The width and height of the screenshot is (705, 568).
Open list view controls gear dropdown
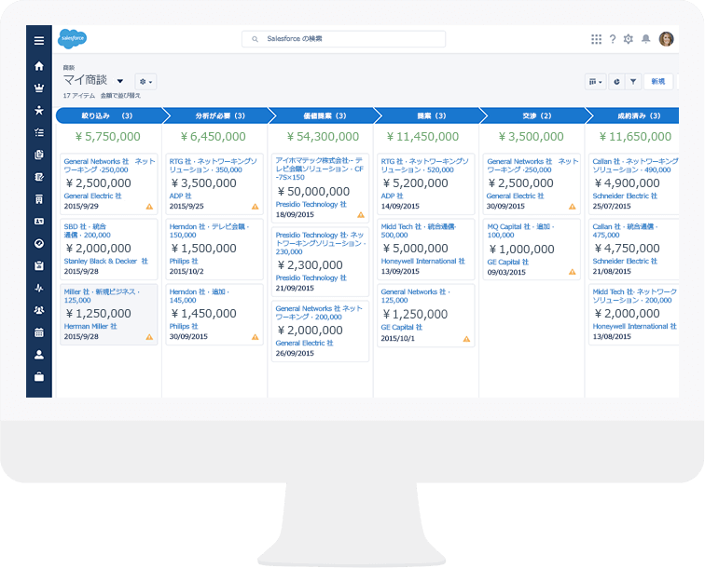click(145, 82)
